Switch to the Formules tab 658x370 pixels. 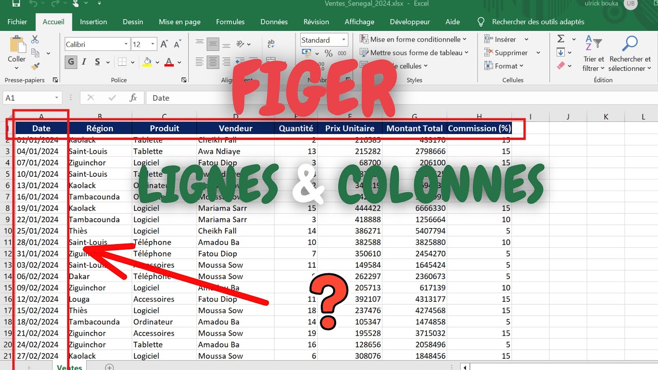pos(230,22)
